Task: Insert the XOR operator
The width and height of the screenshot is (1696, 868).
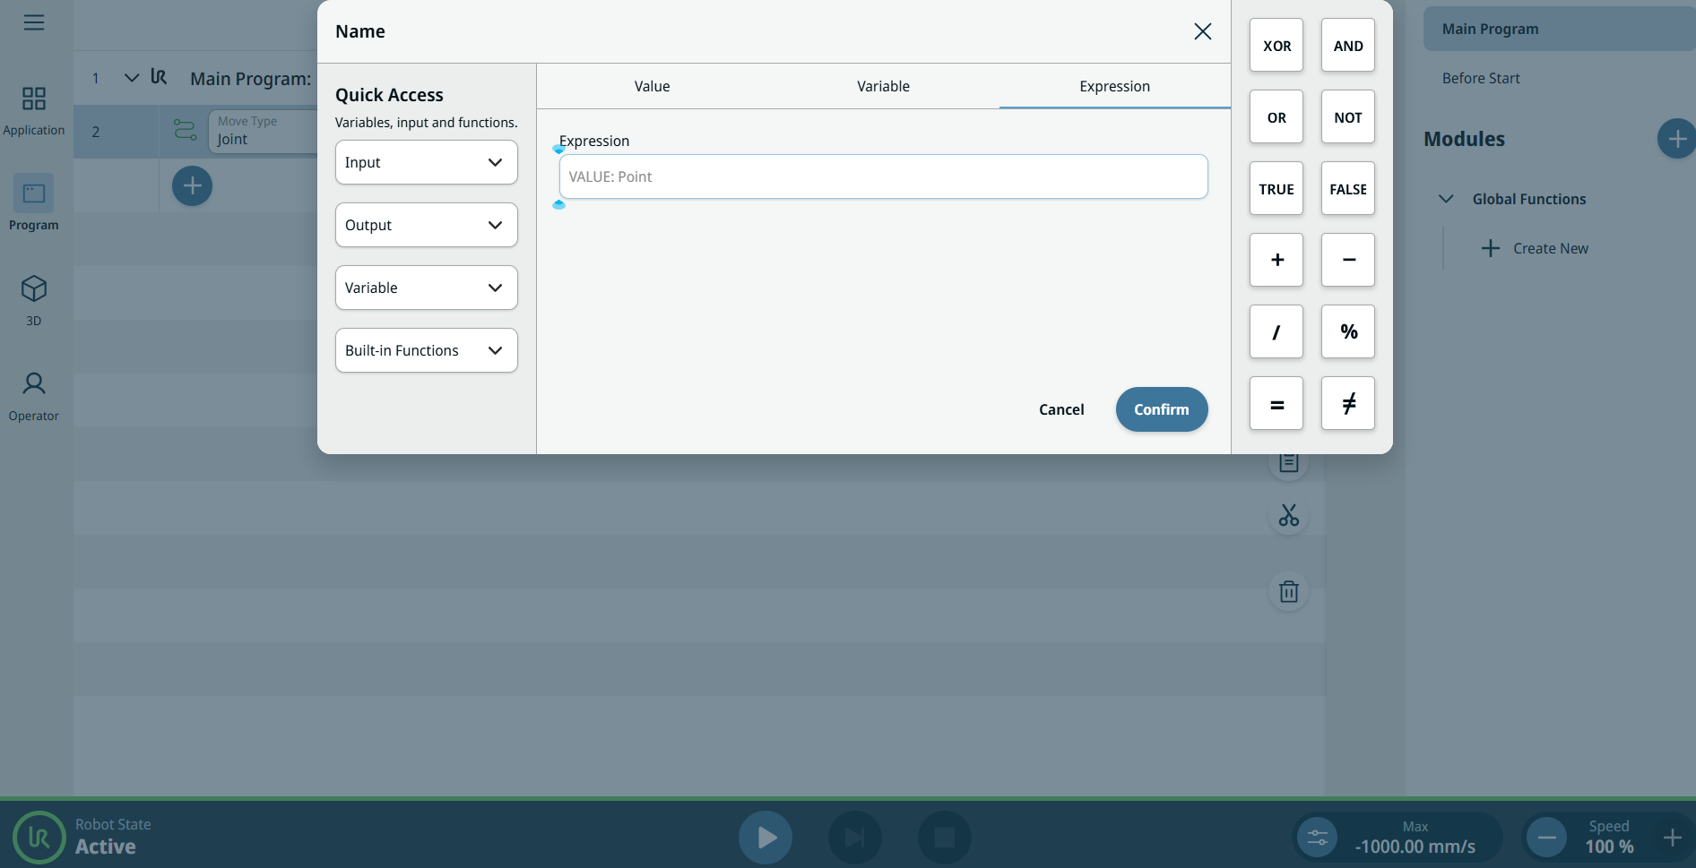Action: [x=1276, y=46]
